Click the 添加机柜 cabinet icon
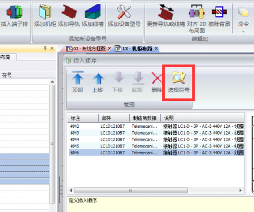This screenshot has width=254, height=212. [45, 12]
